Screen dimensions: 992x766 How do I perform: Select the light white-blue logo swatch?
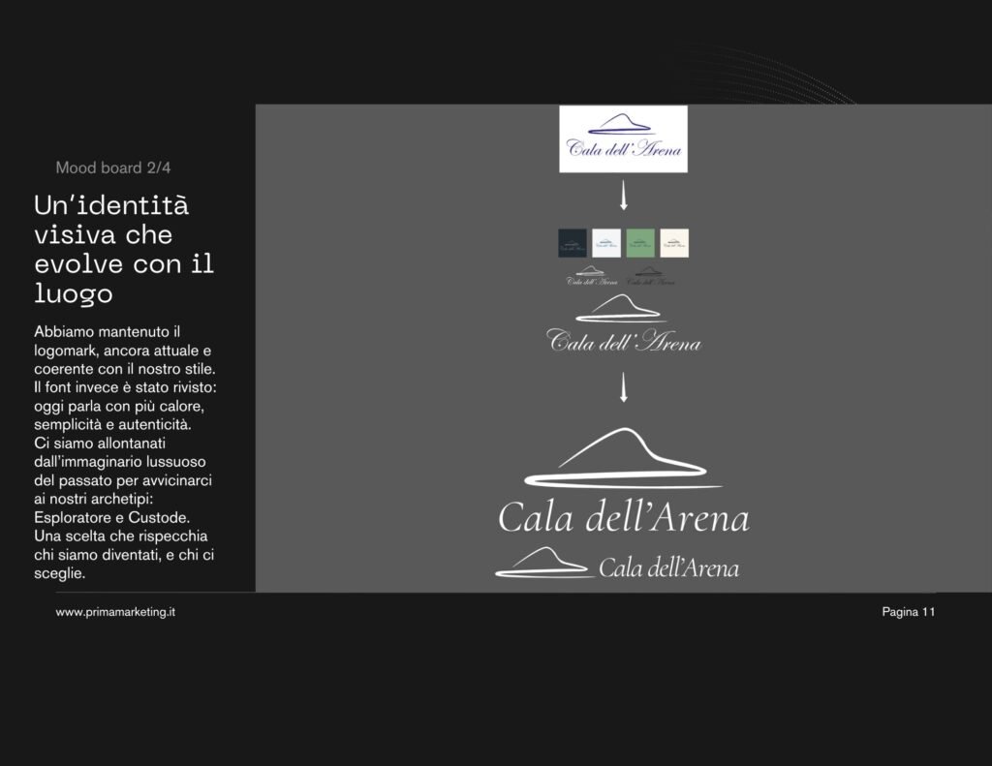606,242
